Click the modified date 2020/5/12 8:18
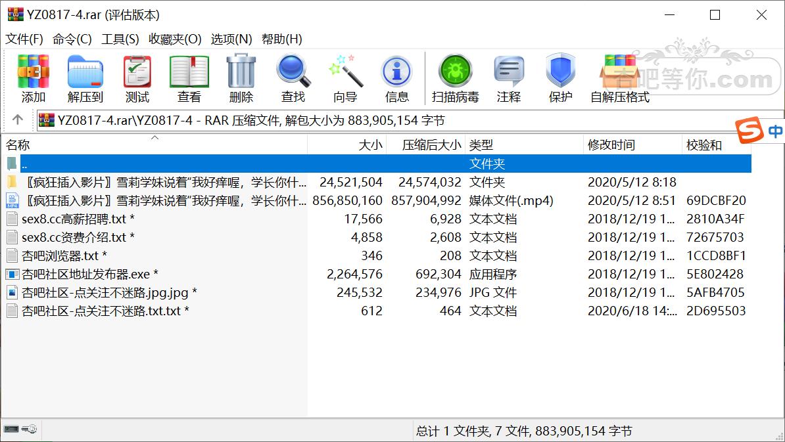This screenshot has height=442, width=785. (632, 182)
